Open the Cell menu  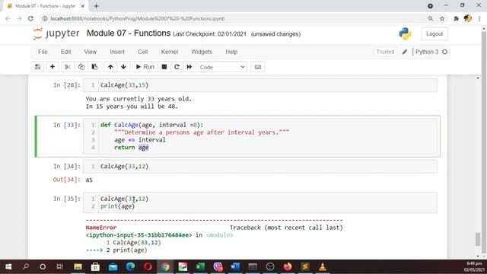coord(142,52)
